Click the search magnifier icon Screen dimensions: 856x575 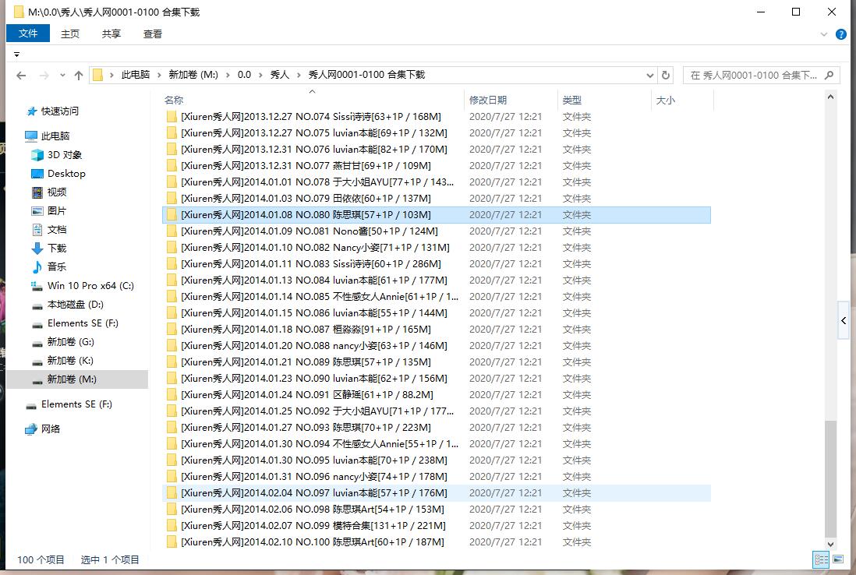pyautogui.click(x=829, y=76)
